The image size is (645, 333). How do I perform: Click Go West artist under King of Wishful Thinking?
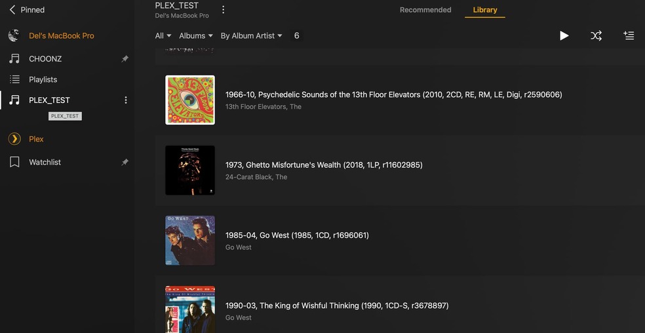(x=238, y=318)
